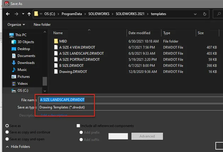Click the File folder type cell
Screen dimensions: 223x152
pos(171,42)
